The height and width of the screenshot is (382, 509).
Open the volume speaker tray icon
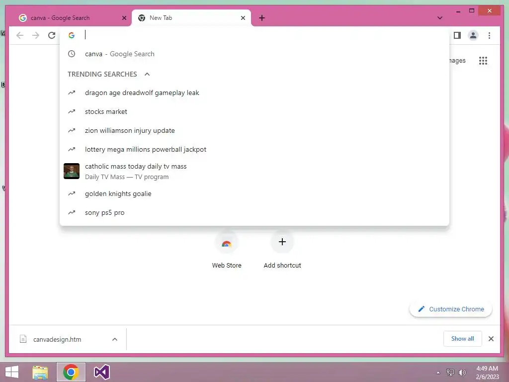[462, 373]
